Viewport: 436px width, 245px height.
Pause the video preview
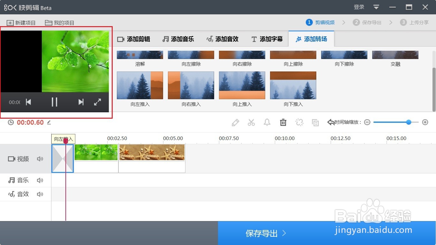tap(54, 102)
